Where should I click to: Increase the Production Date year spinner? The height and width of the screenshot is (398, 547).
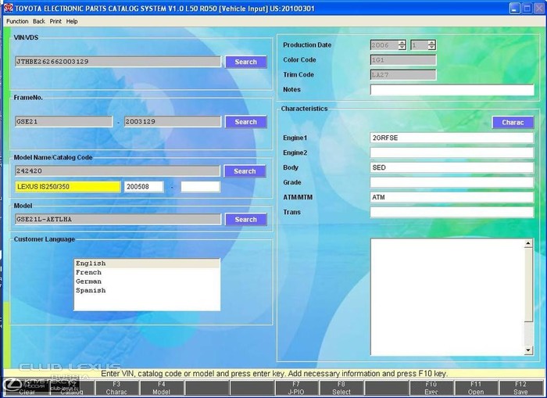click(x=402, y=42)
